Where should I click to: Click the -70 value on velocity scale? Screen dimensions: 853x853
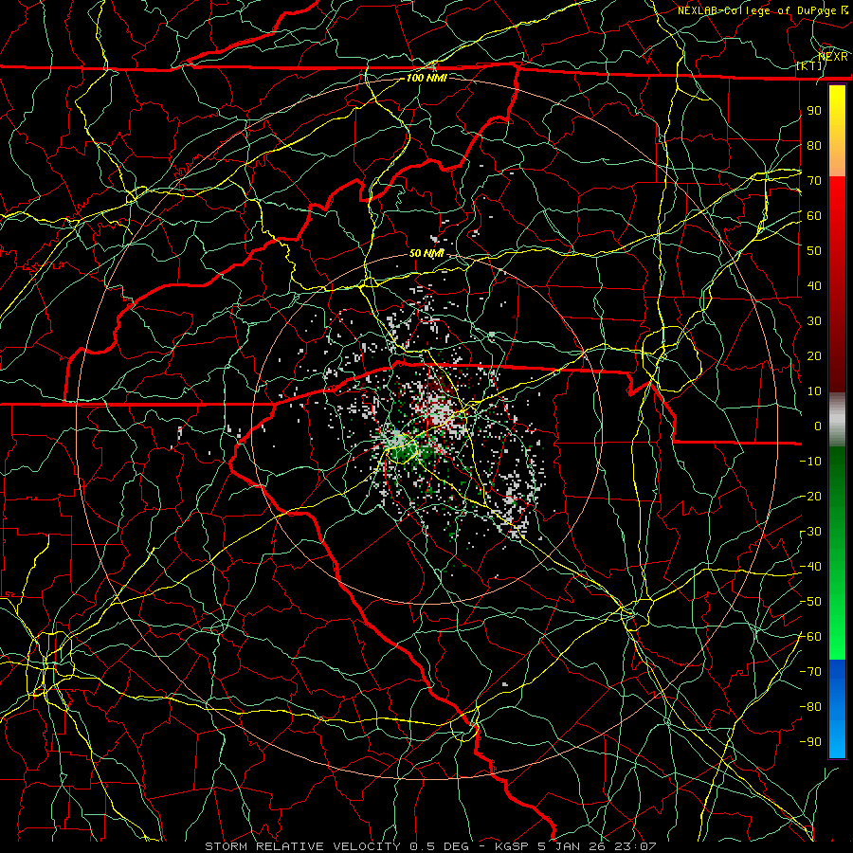810,672
